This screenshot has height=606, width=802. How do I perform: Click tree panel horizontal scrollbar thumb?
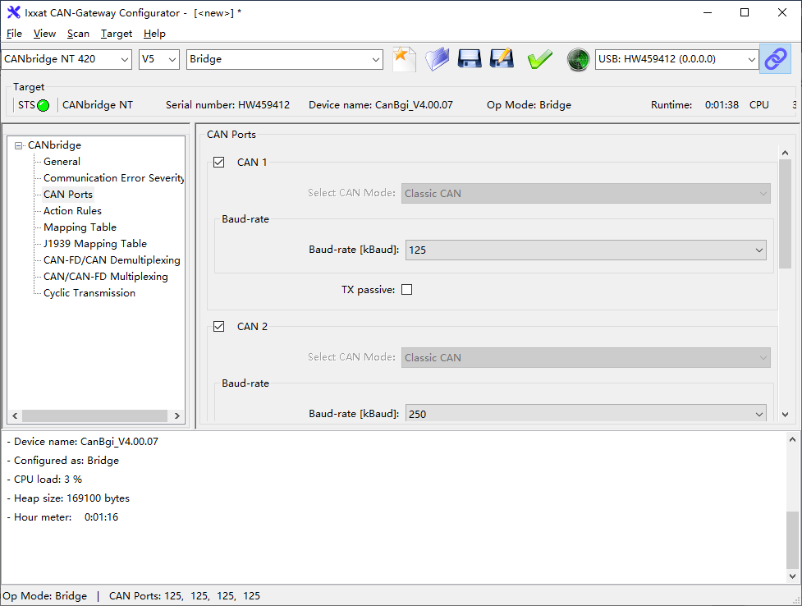point(94,415)
